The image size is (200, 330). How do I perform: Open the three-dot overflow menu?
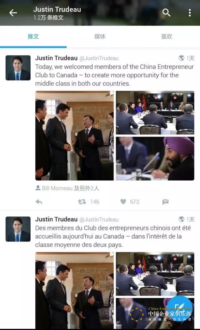coord(190,13)
